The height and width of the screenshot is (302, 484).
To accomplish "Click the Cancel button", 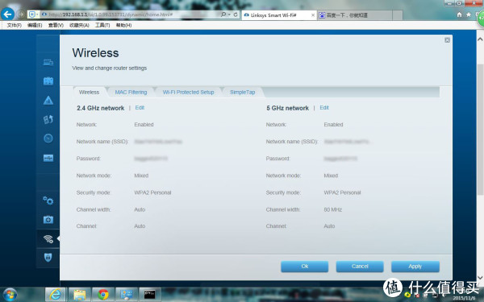I will [x=360, y=267].
